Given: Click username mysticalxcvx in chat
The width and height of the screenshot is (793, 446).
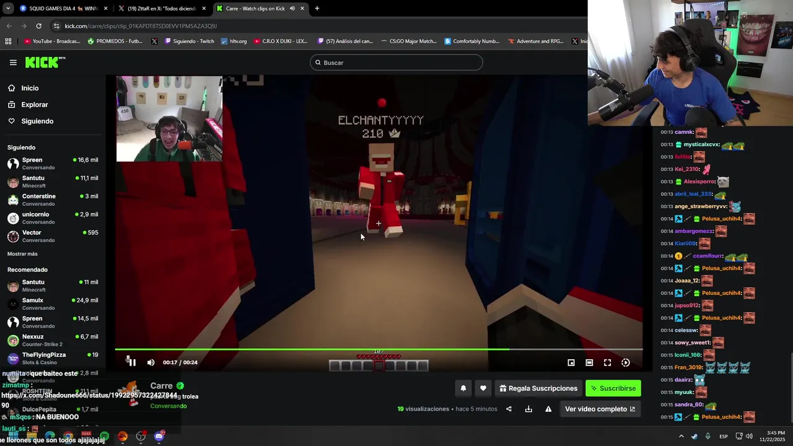Looking at the screenshot, I should point(701,144).
